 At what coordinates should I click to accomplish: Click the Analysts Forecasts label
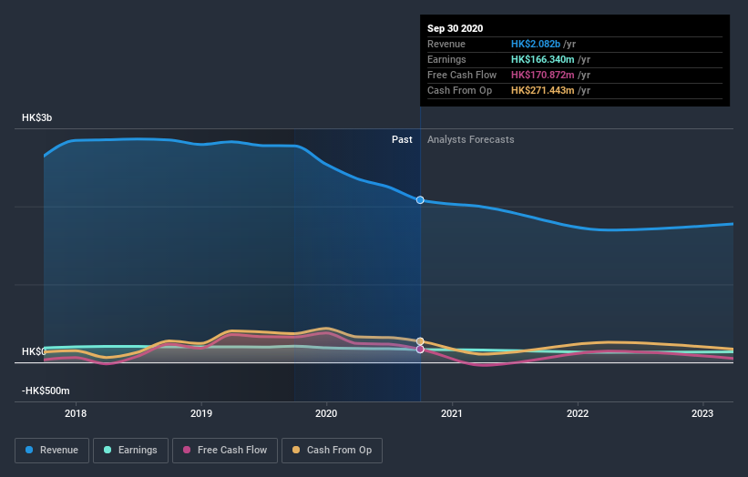471,139
